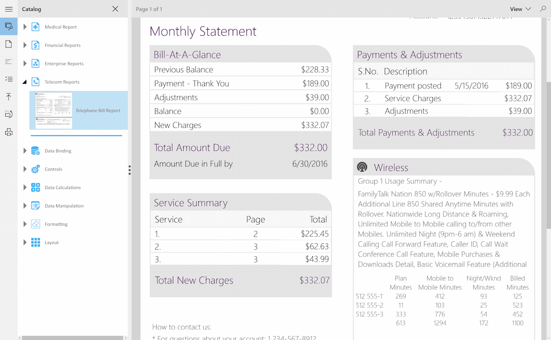The width and height of the screenshot is (551, 340).
Task: Click the due date 6/30/2016
Action: click(310, 164)
